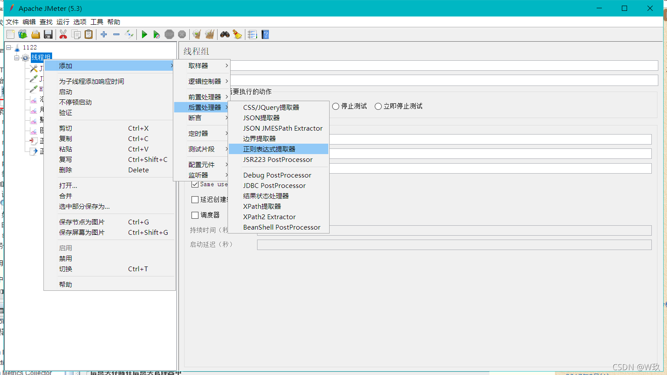Image resolution: width=667 pixels, height=375 pixels.
Task: Click 删除 in context menu
Action: 109,170
